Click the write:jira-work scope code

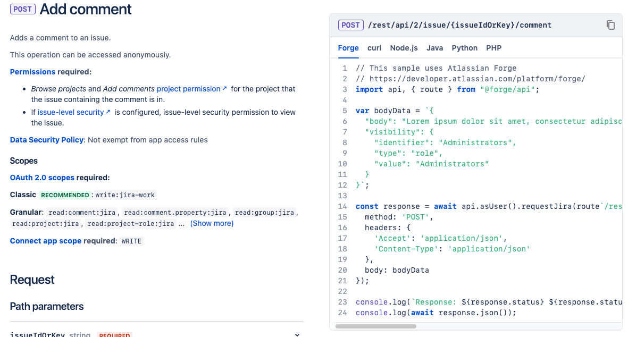tap(125, 195)
